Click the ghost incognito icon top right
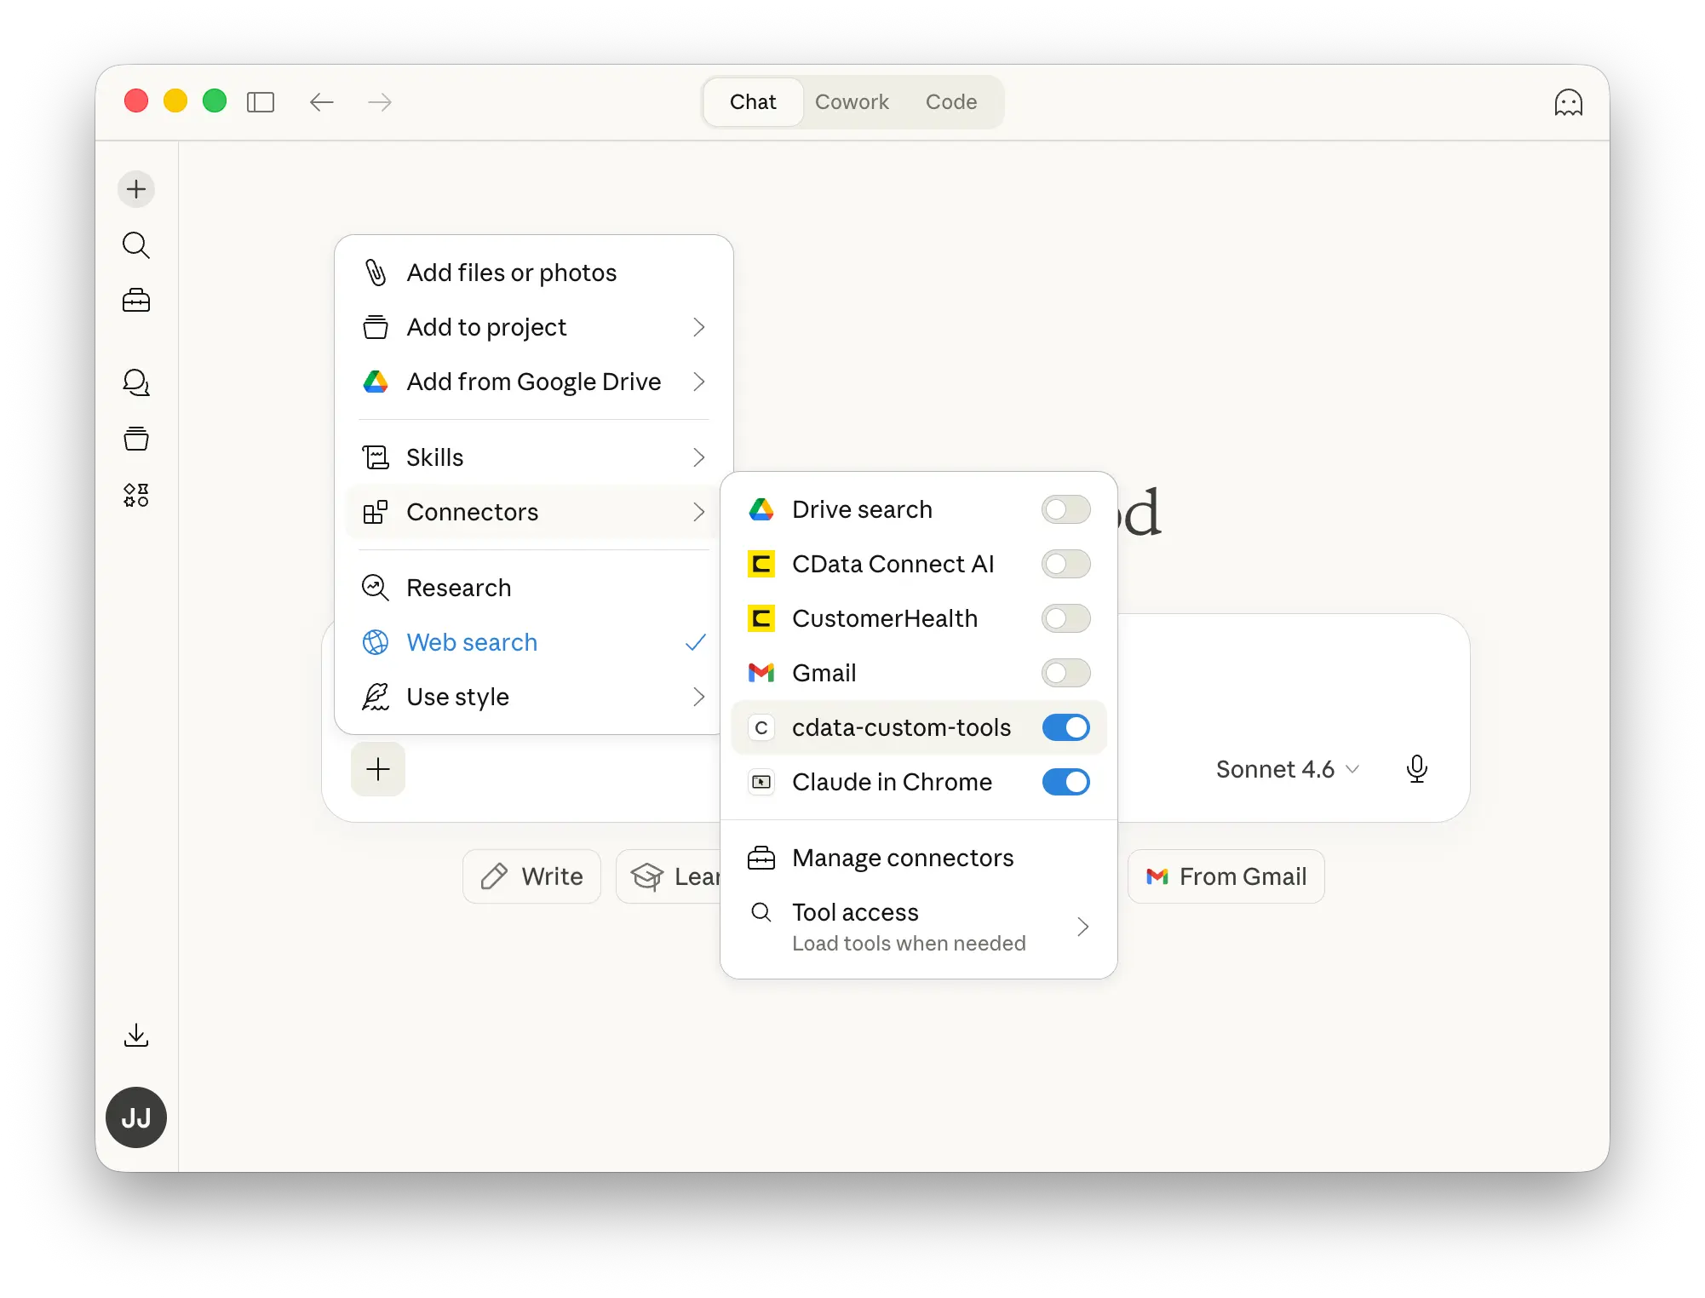 point(1568,103)
